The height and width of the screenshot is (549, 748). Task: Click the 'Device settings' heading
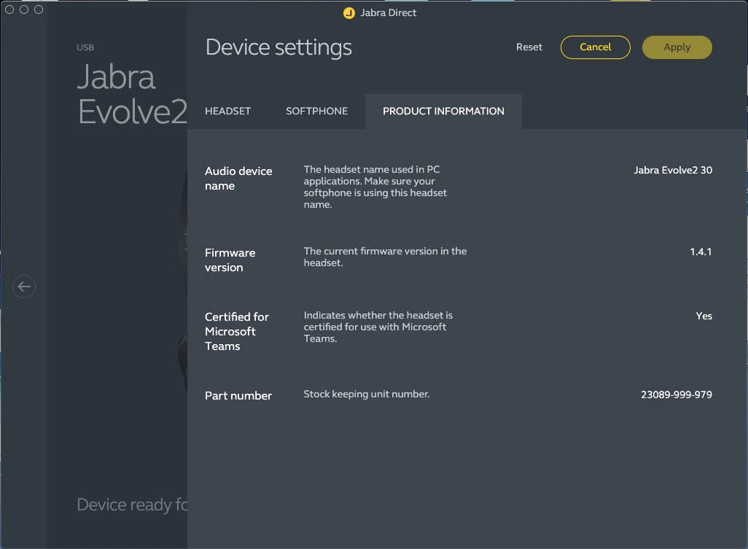click(278, 47)
